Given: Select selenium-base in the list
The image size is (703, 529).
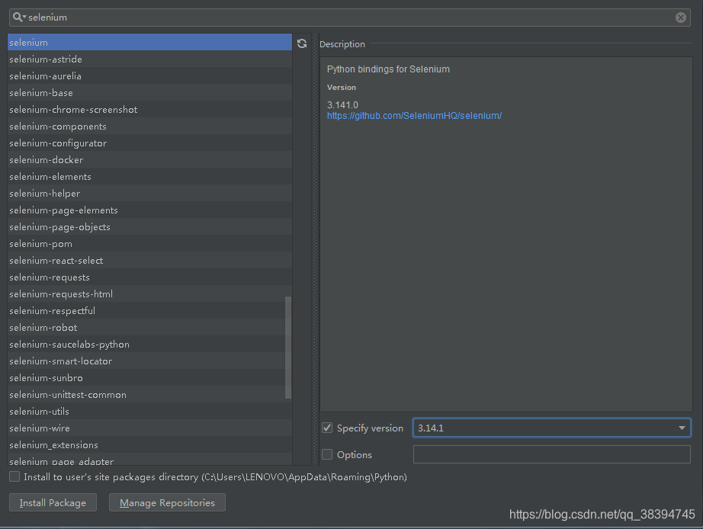Looking at the screenshot, I should tap(149, 93).
